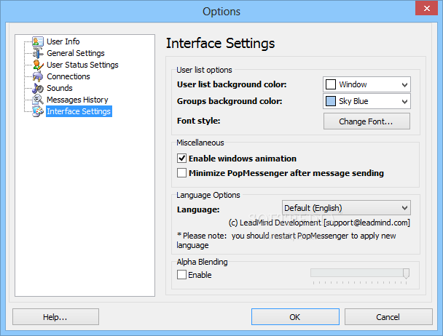
Task: Click the Interface Settings page heading
Action: (220, 43)
